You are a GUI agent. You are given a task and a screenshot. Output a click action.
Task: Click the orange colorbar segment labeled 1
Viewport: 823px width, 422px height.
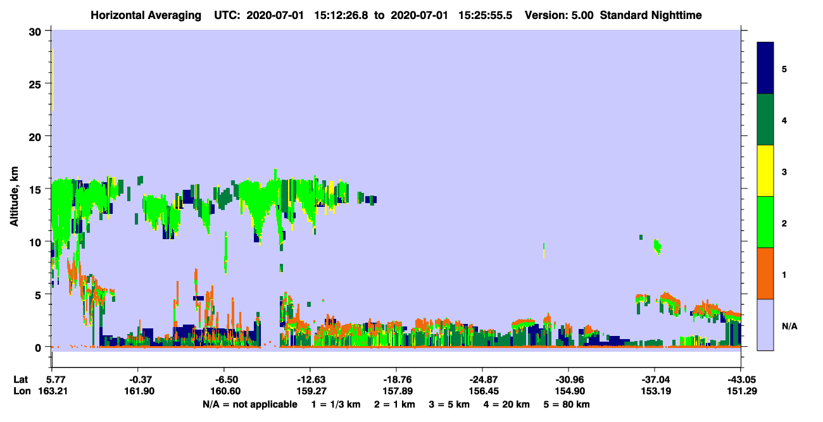pyautogui.click(x=765, y=273)
